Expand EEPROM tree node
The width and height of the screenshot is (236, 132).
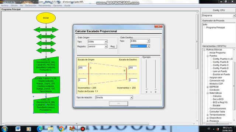208,87
